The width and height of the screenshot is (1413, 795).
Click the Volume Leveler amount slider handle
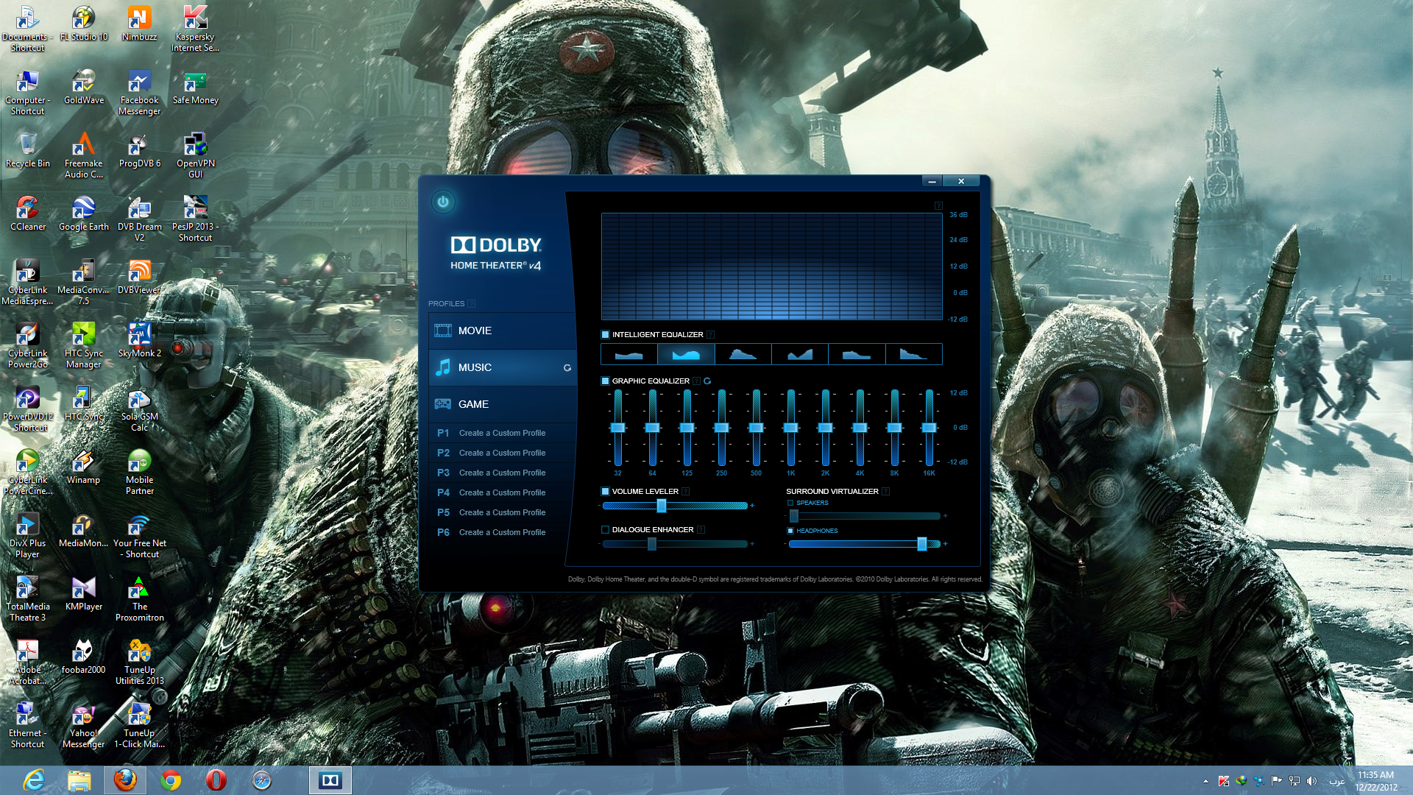[662, 506]
